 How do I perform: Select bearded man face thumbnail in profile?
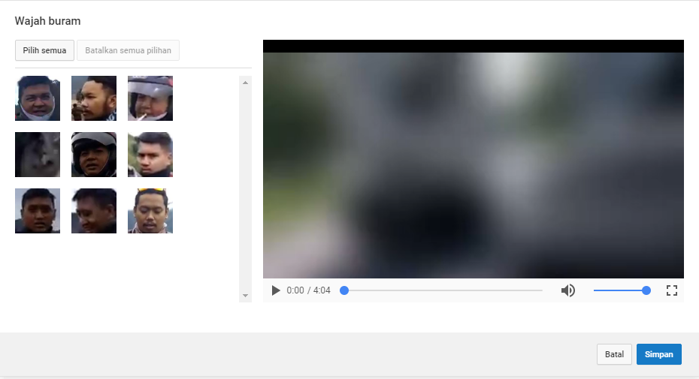(x=94, y=98)
